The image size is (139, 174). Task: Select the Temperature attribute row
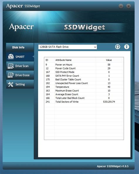coord(83,87)
